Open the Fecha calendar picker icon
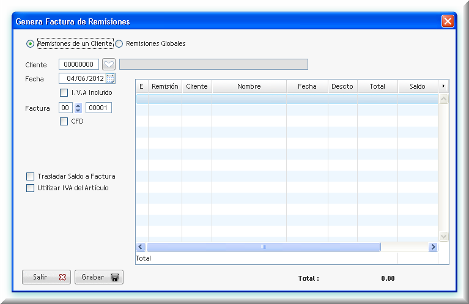Image resolution: width=469 pixels, height=304 pixels. (110, 78)
